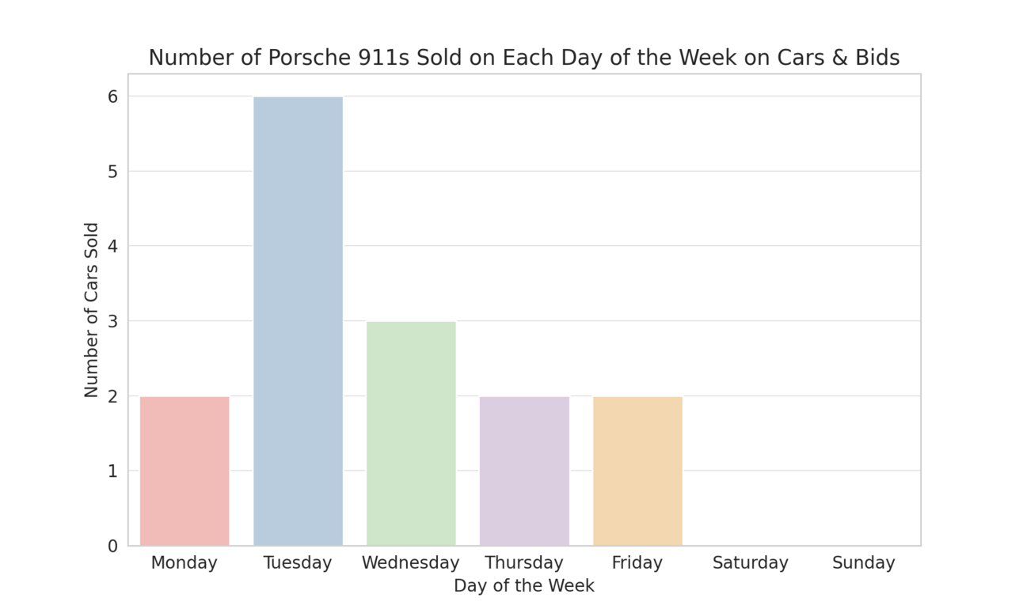
Task: Click the y-axis tick value 5
Action: point(112,172)
